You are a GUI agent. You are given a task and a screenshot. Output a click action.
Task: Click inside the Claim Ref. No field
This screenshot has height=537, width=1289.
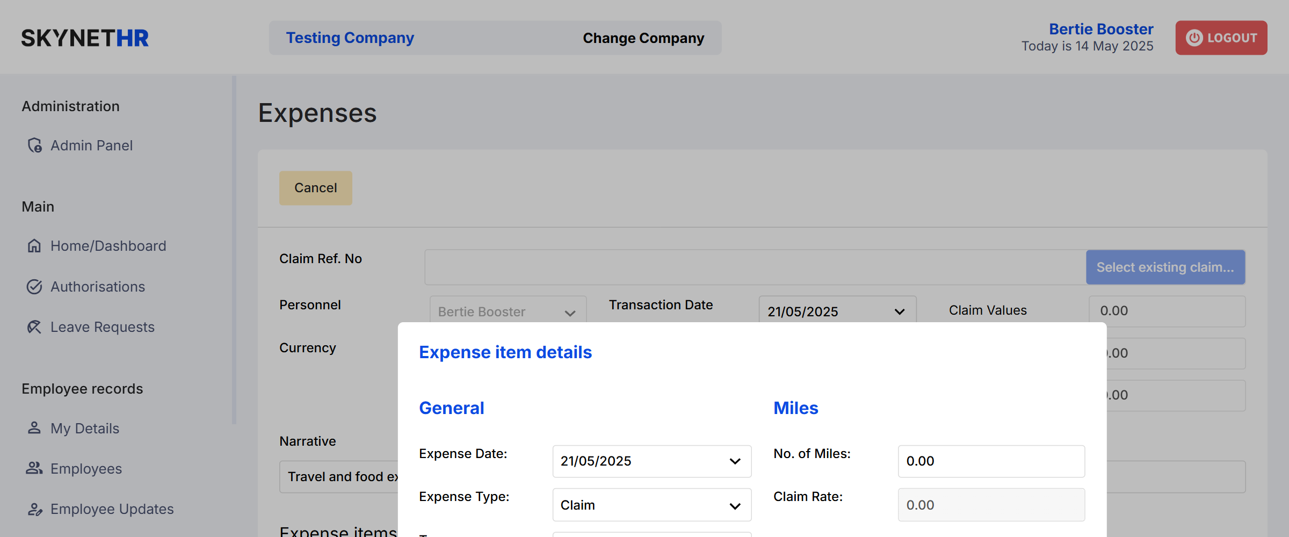(752, 267)
